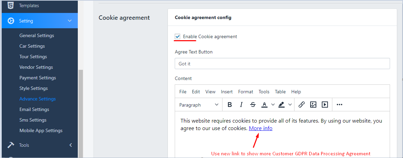This screenshot has width=403, height=158.
Task: Click the More info link
Action: (261, 128)
